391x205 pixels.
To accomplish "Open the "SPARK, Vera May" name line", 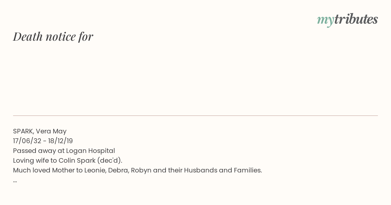I will pyautogui.click(x=40, y=131).
